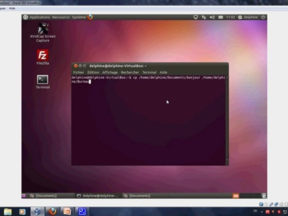This screenshot has width=288, height=216.
Task: Open the network connections indicator
Action: click(204, 17)
